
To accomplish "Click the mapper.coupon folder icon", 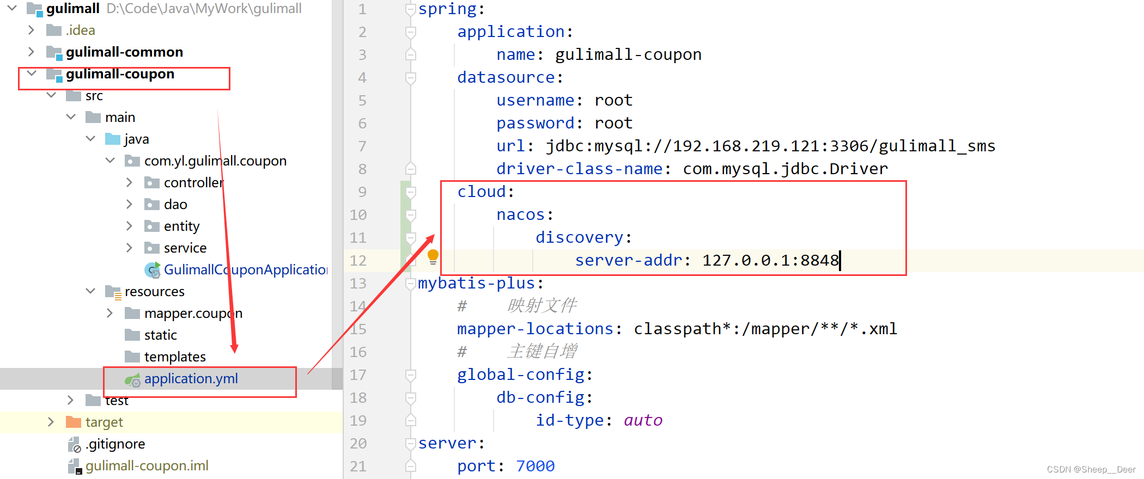I will [x=132, y=313].
